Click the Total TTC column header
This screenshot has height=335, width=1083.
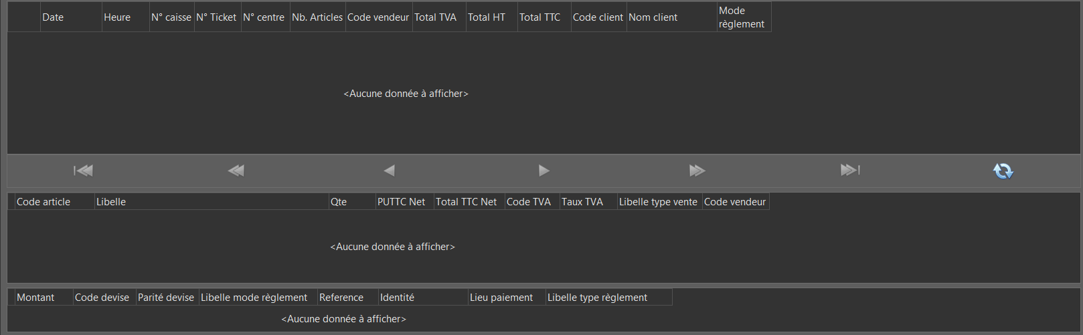tap(544, 17)
